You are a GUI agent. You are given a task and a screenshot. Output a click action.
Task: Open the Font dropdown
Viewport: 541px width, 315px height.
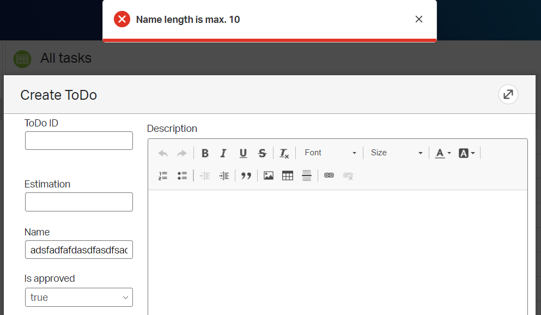[x=330, y=153]
